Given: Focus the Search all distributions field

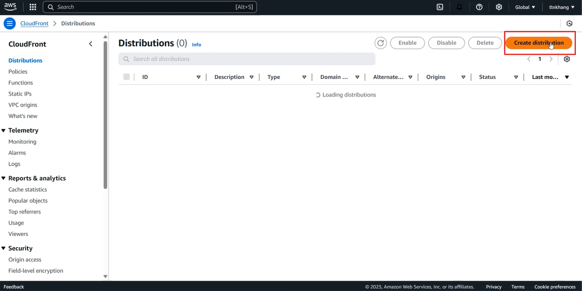Looking at the screenshot, I should click(x=247, y=59).
